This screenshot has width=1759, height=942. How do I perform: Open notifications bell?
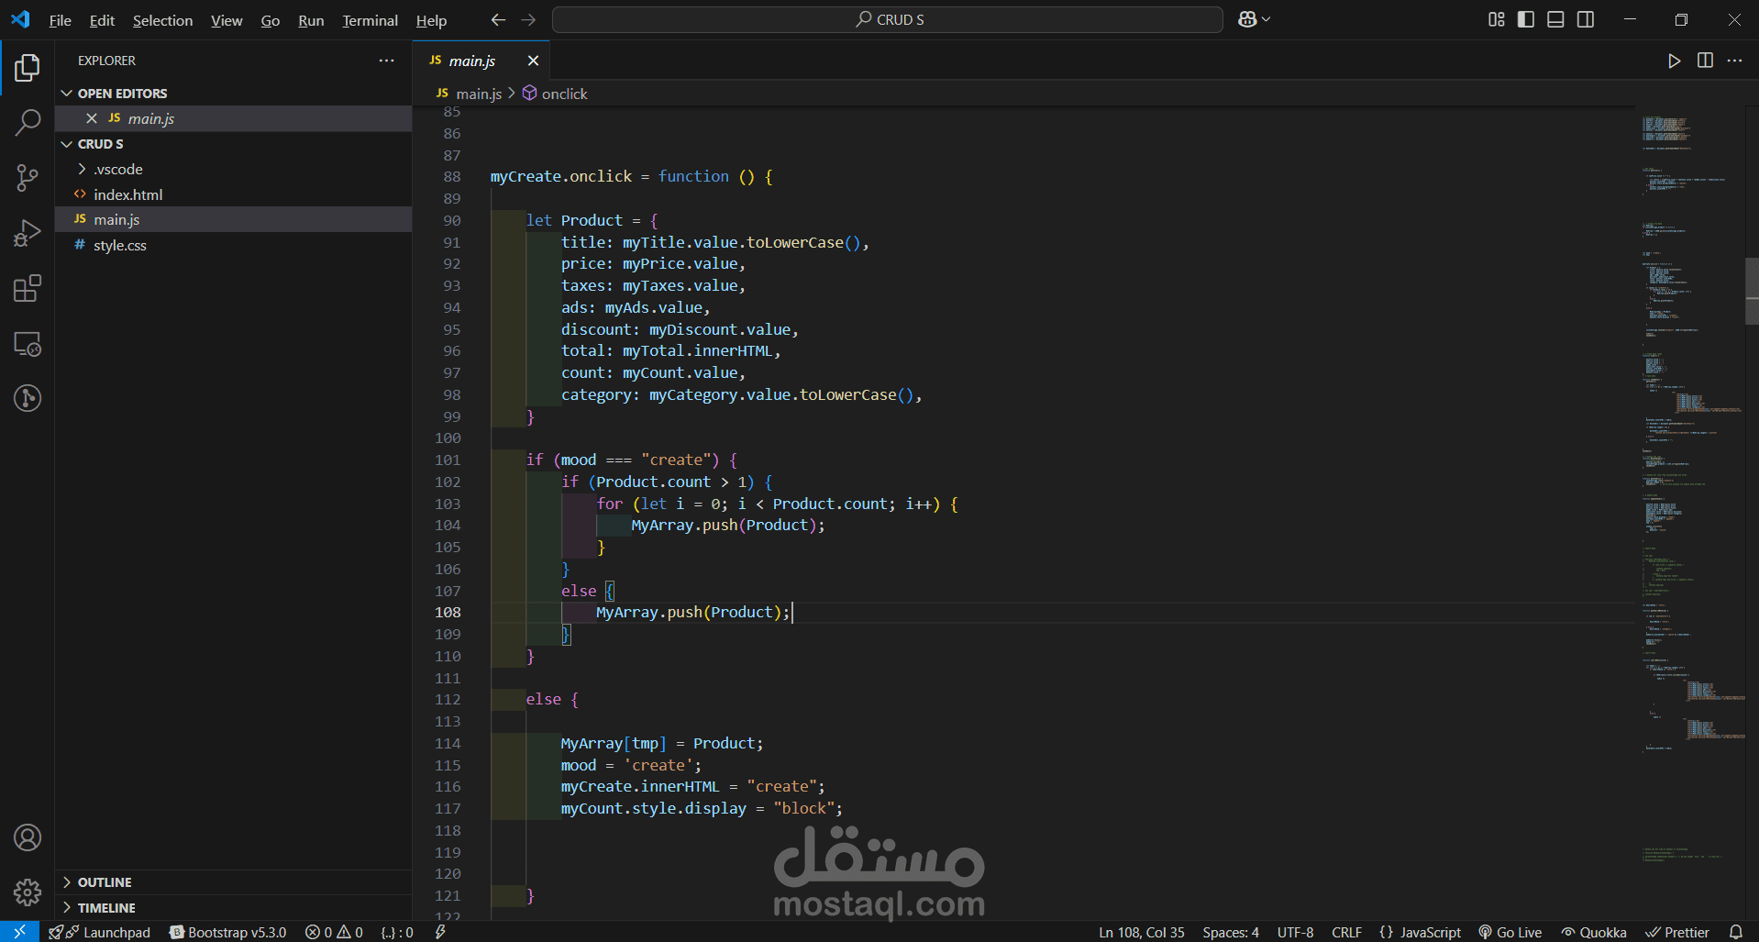(1735, 932)
